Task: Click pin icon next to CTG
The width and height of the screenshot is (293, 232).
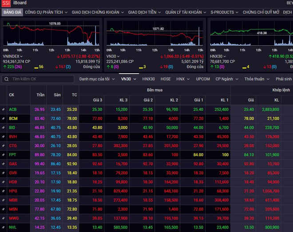Action: tap(4, 145)
